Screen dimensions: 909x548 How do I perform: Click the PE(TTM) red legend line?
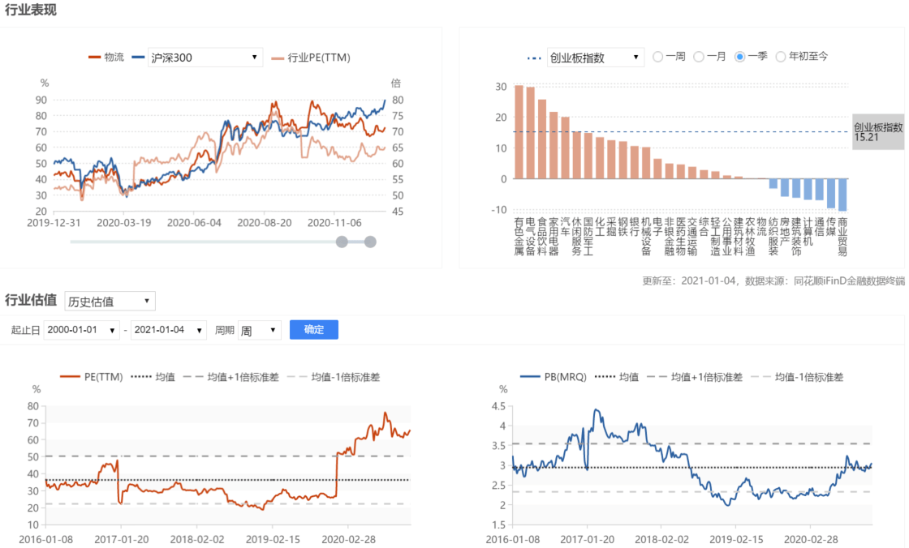(x=70, y=377)
